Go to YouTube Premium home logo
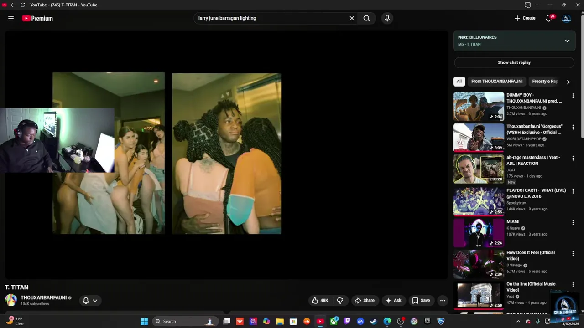This screenshot has width=584, height=328. pyautogui.click(x=37, y=18)
